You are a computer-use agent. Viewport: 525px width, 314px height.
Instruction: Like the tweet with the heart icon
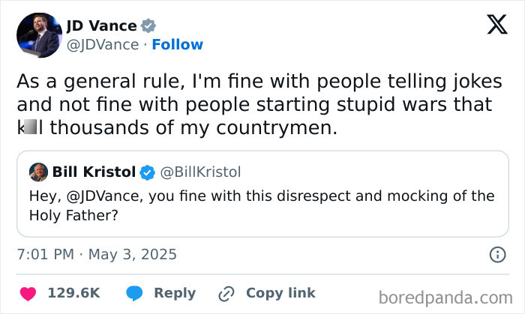coord(26,293)
